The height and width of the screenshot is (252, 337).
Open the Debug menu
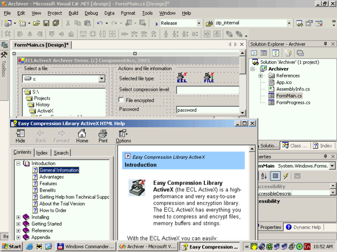tap(91, 13)
